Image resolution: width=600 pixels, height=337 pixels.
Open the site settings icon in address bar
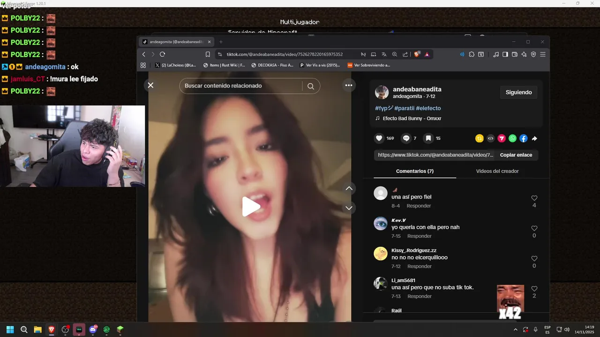(x=220, y=54)
